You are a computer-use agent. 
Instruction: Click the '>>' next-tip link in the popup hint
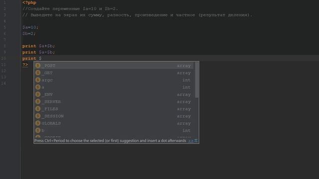click(x=190, y=141)
